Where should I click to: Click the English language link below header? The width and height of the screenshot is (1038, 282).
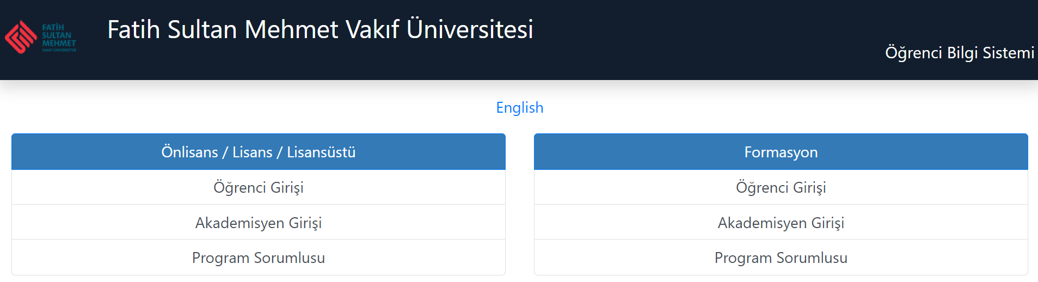point(520,108)
